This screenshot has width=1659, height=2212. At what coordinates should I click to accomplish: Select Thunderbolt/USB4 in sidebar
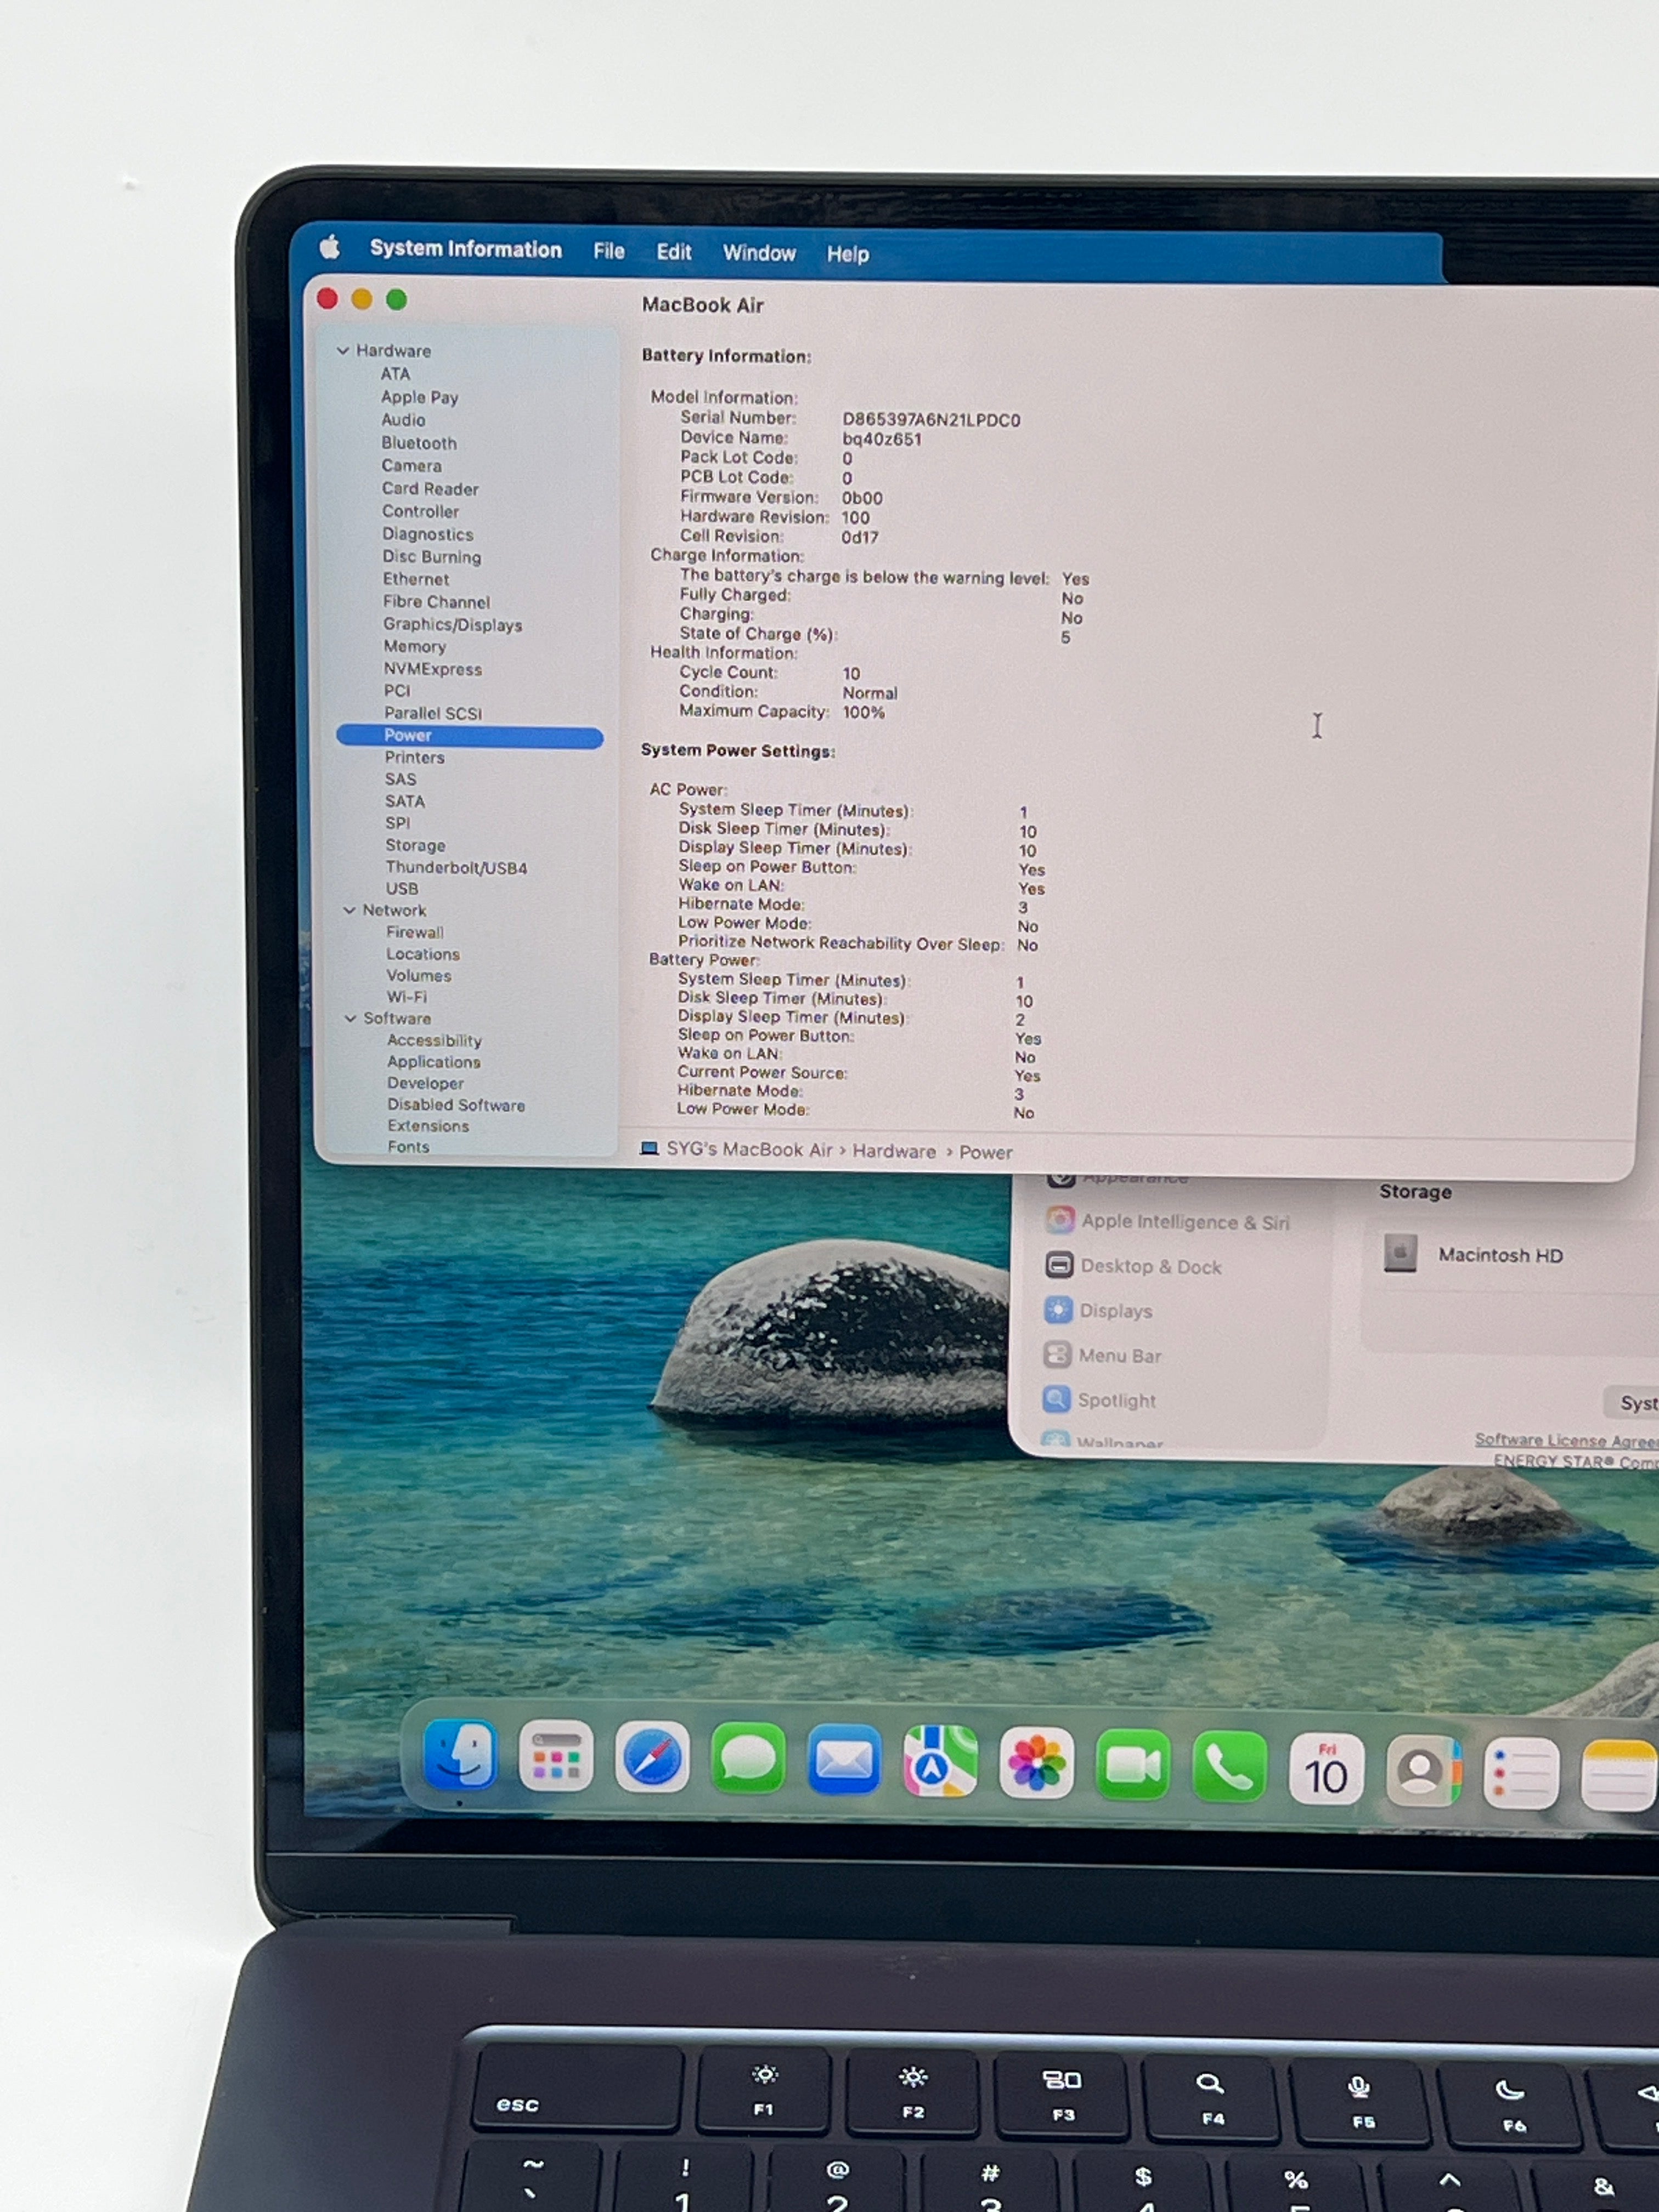pyautogui.click(x=456, y=867)
